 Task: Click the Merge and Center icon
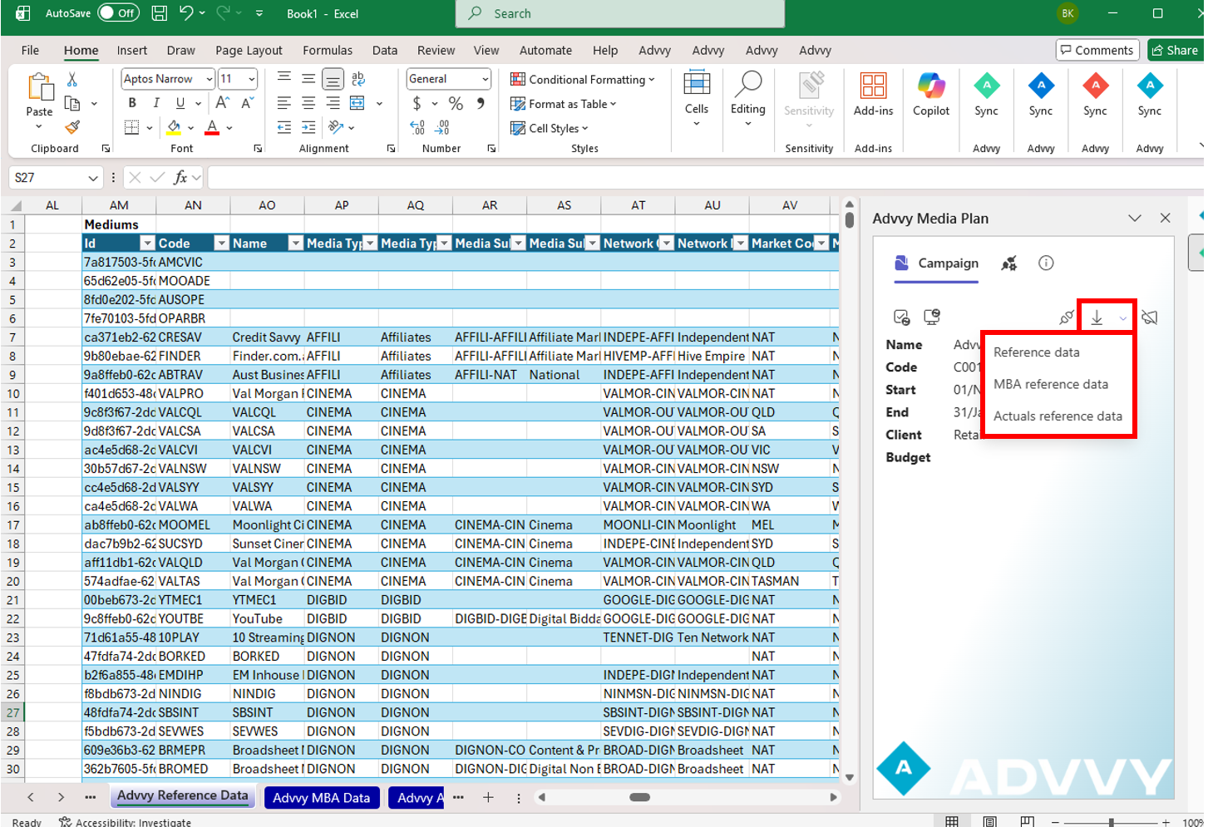click(x=357, y=103)
